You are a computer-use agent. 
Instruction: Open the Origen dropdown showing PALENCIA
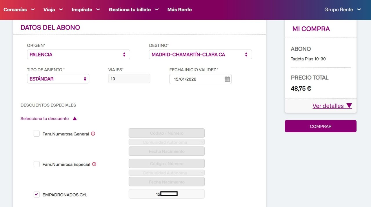tap(78, 54)
